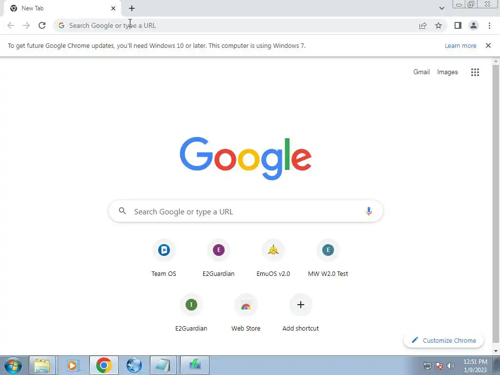Open Action Center flag icon
Image resolution: width=500 pixels, height=375 pixels.
tap(439, 366)
